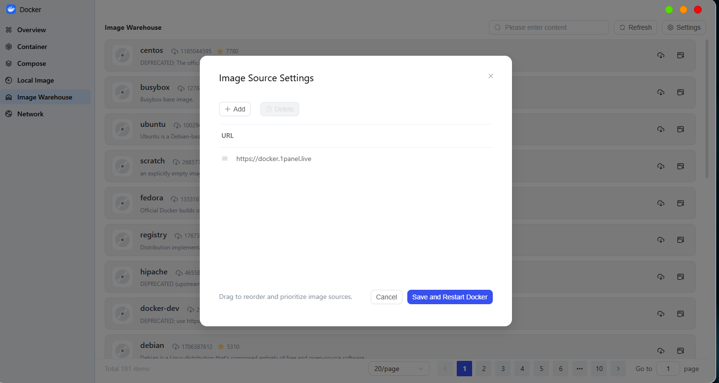Click the centos disc thumbnail
This screenshot has width=719, height=383.
tap(122, 55)
